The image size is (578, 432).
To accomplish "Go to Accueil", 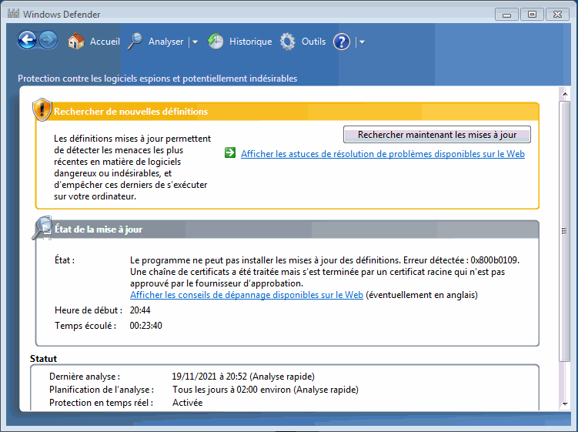I will pyautogui.click(x=105, y=42).
